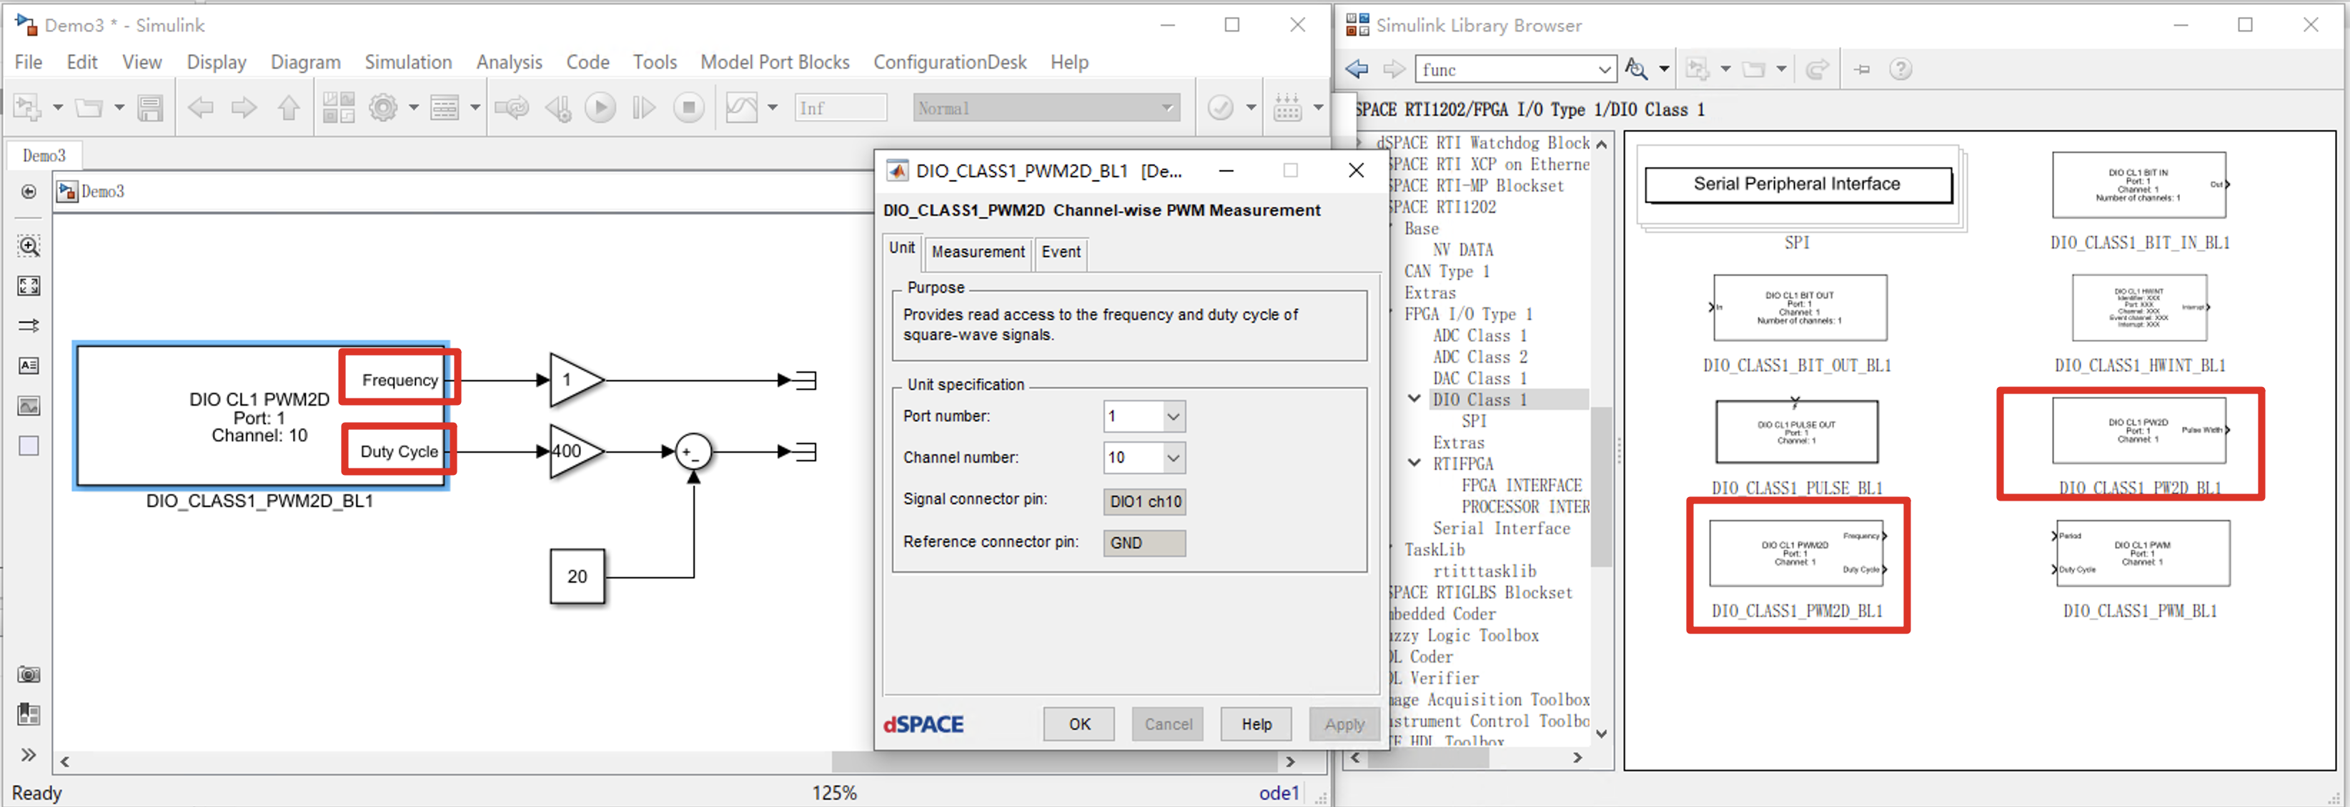Click the Forward navigation arrow in Simulink toolbar
The height and width of the screenshot is (807, 2350).
point(244,109)
